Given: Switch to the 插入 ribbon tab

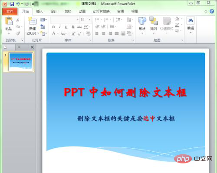Looking at the screenshot, I should [x=39, y=11].
